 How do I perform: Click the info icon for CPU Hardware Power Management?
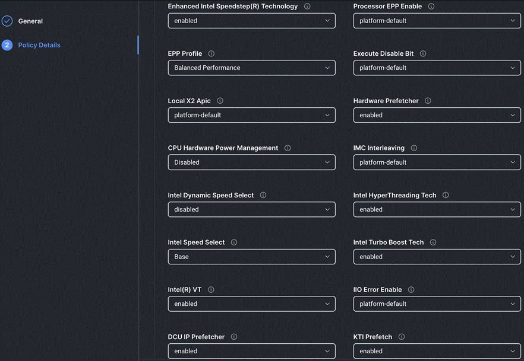(288, 148)
